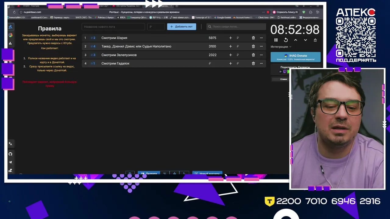Open the auction hammer sidebar icon
Screen dimensions: 390x219
tap(10, 27)
